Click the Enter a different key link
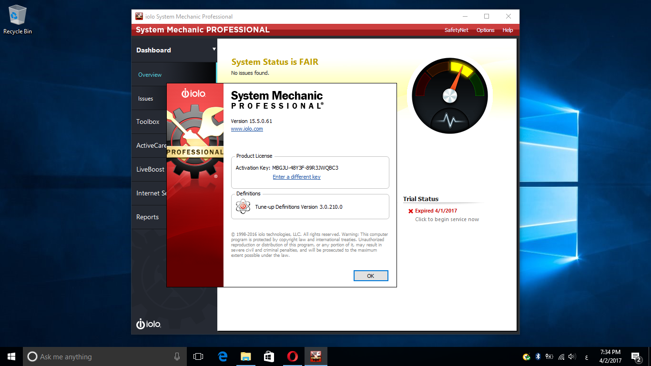 [x=296, y=177]
